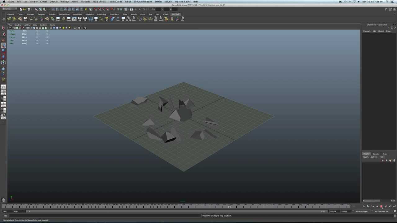Click the time range slider bar
397x223 pixels.
(176, 211)
